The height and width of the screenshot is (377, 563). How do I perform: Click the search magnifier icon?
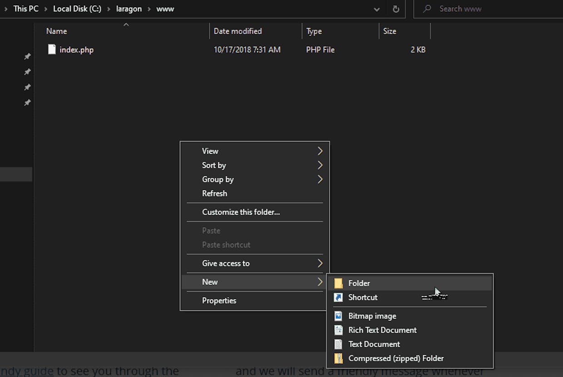coord(427,9)
